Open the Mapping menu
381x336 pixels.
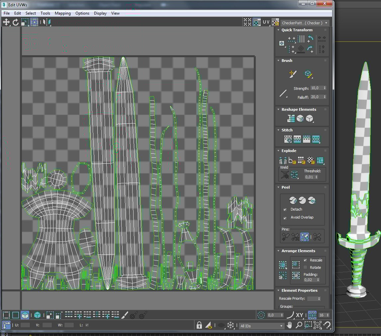[63, 13]
